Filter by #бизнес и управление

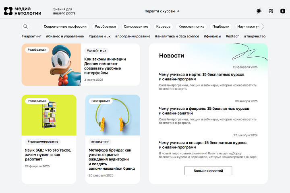pos(65,36)
